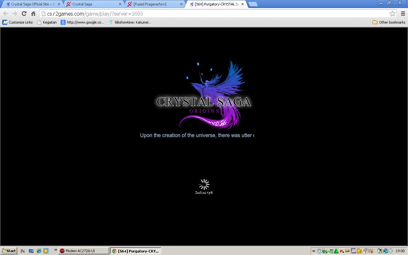
Task: Launch Internet Explorer from quick launch
Action: point(39,251)
